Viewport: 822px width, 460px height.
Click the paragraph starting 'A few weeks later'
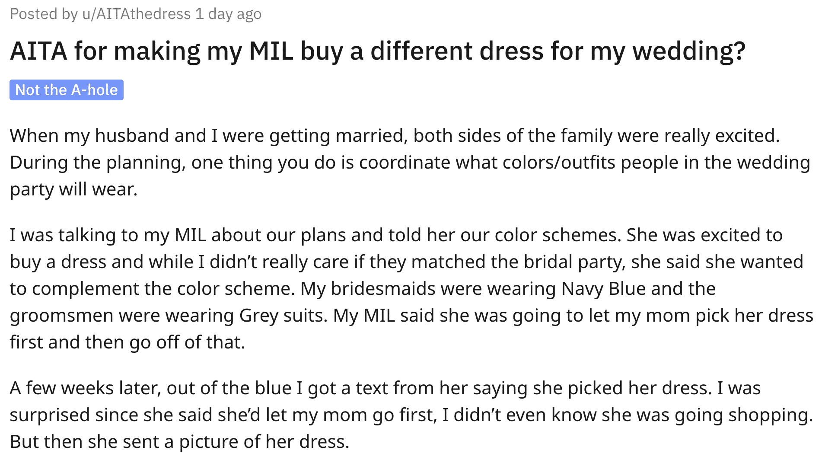click(x=411, y=415)
